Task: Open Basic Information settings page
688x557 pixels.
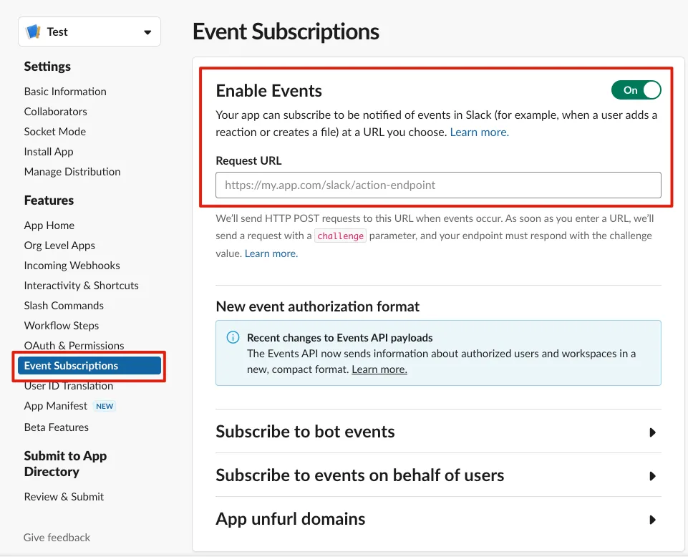Action: (65, 92)
